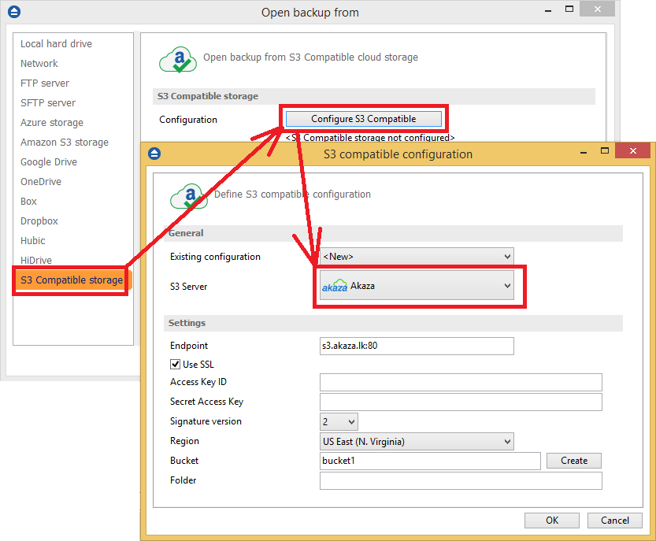The image size is (656, 541).
Task: Open the Existing configuration dropdown
Action: click(x=417, y=257)
